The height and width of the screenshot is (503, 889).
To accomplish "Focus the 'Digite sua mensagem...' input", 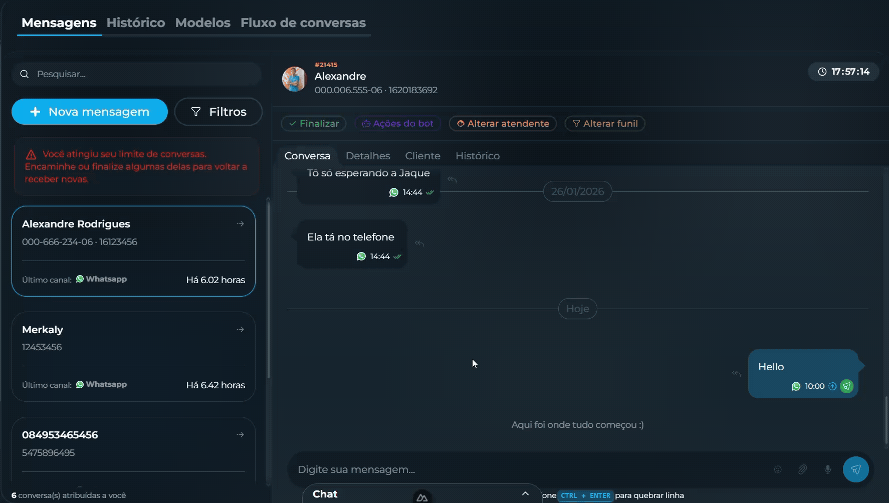I will [531, 469].
